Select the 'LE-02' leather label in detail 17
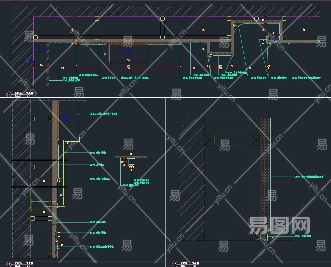The height and width of the screenshot is (267, 331). [109, 78]
